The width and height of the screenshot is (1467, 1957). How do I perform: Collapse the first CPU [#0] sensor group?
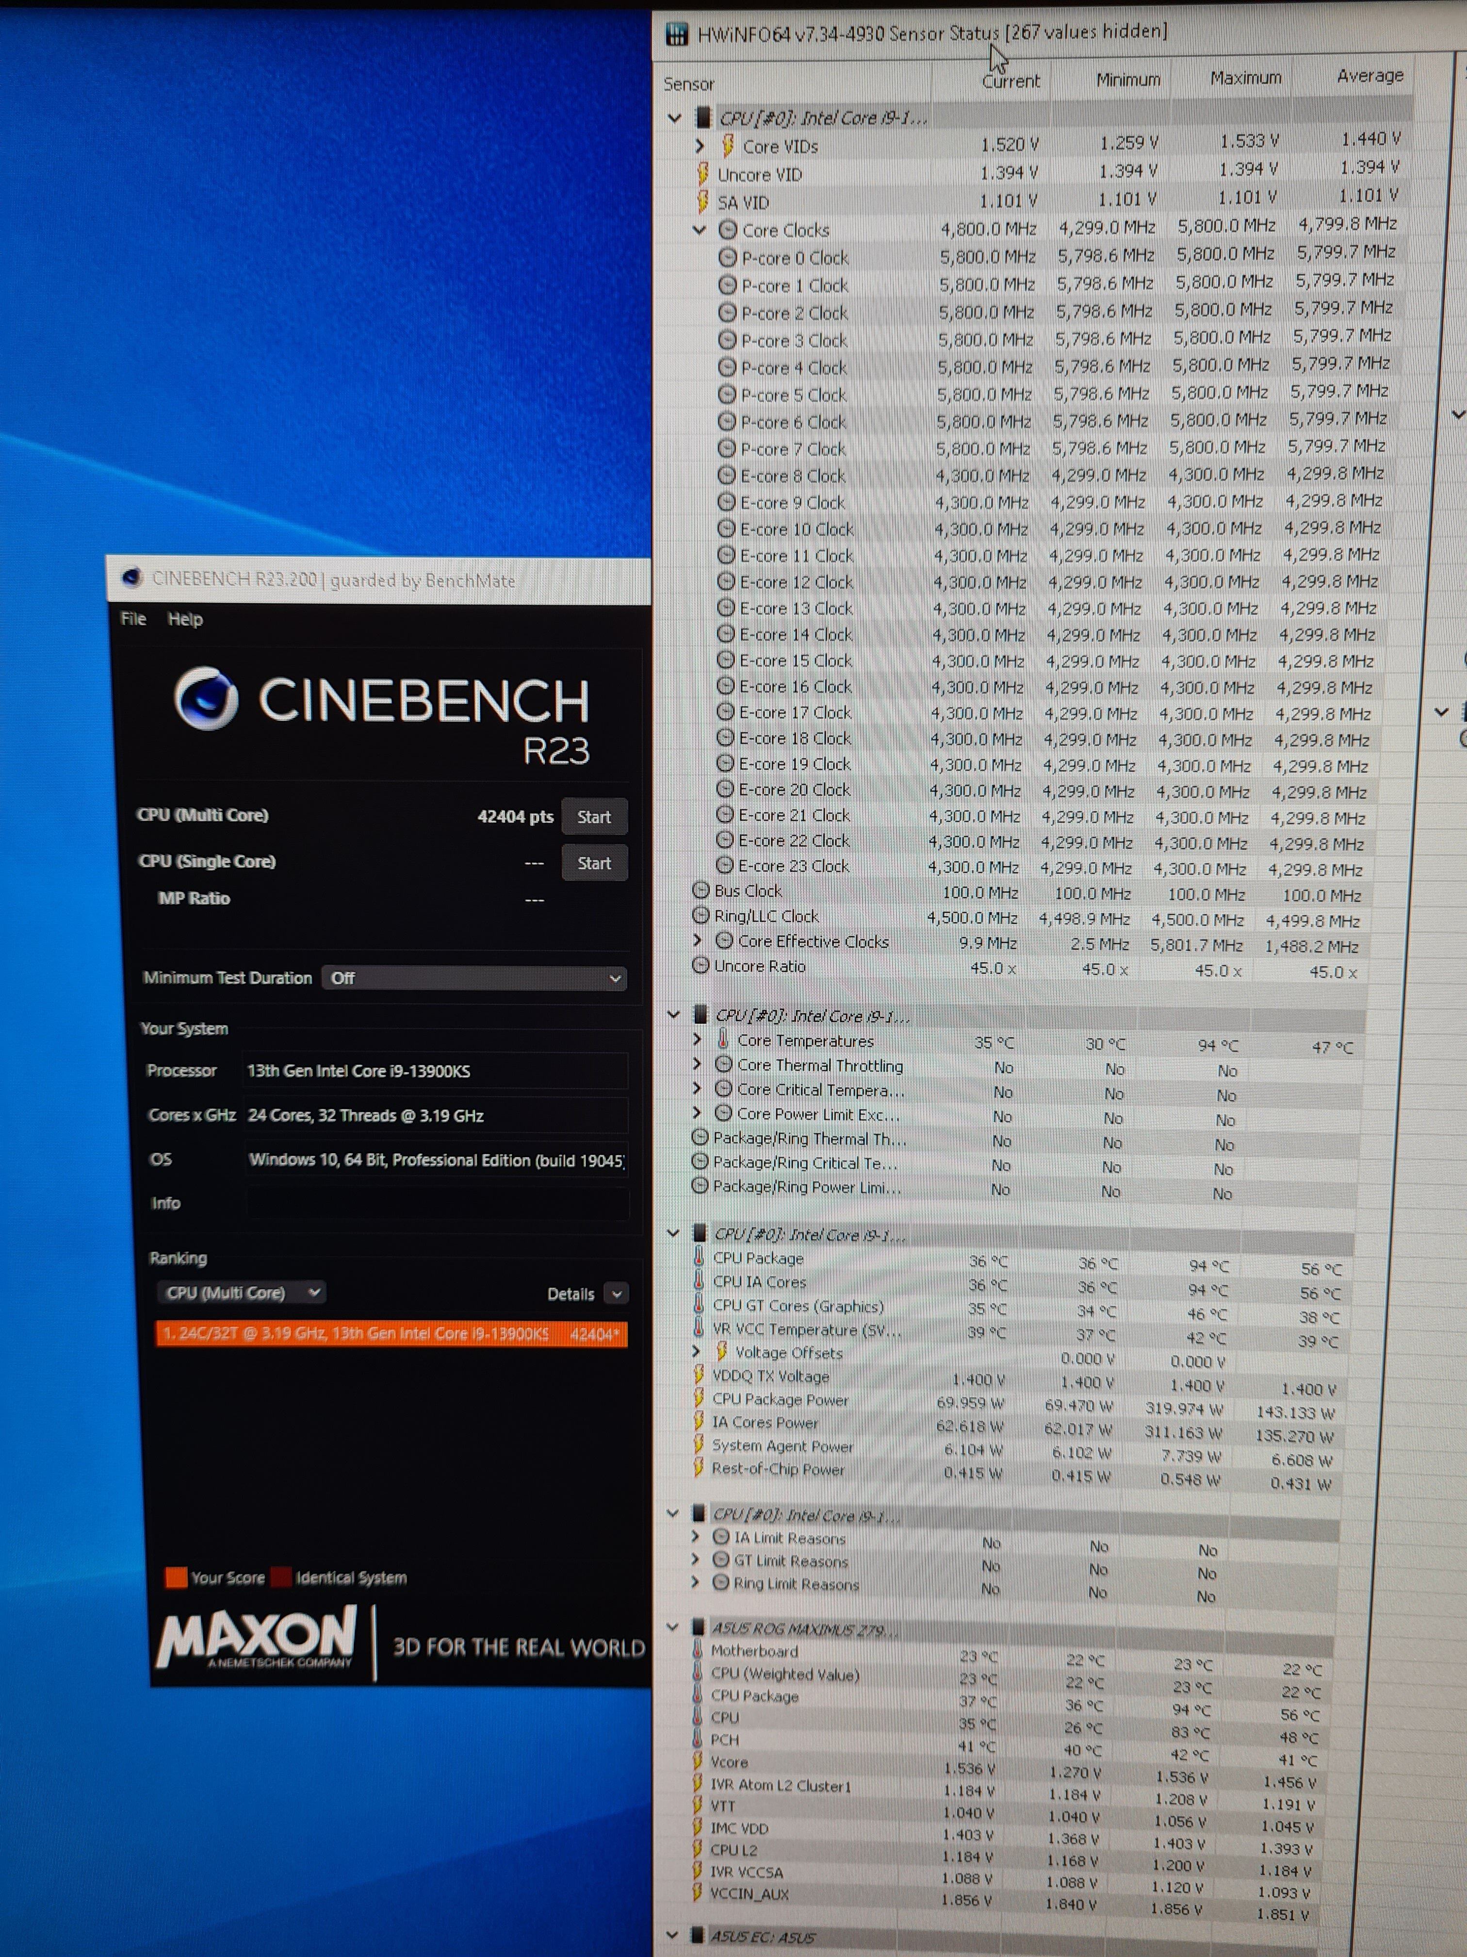[675, 117]
